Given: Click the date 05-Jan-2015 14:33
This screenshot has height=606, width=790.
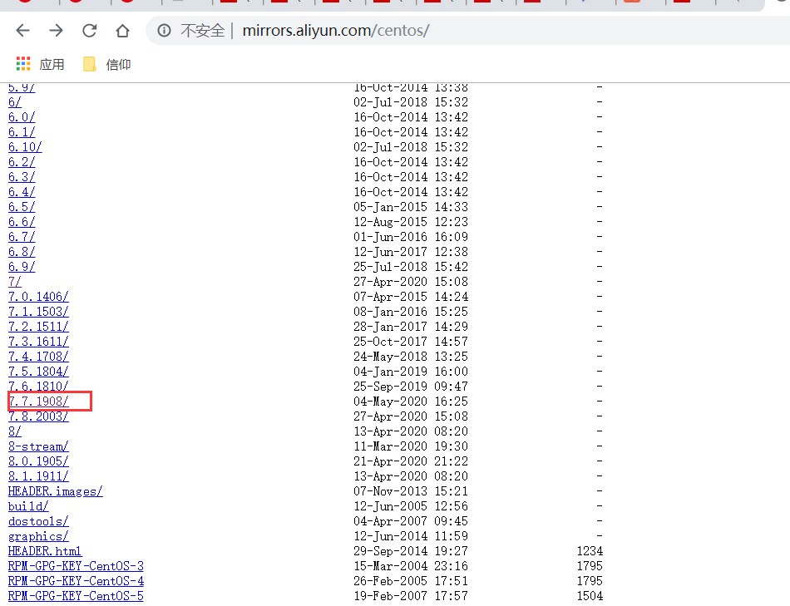Looking at the screenshot, I should click(411, 207).
